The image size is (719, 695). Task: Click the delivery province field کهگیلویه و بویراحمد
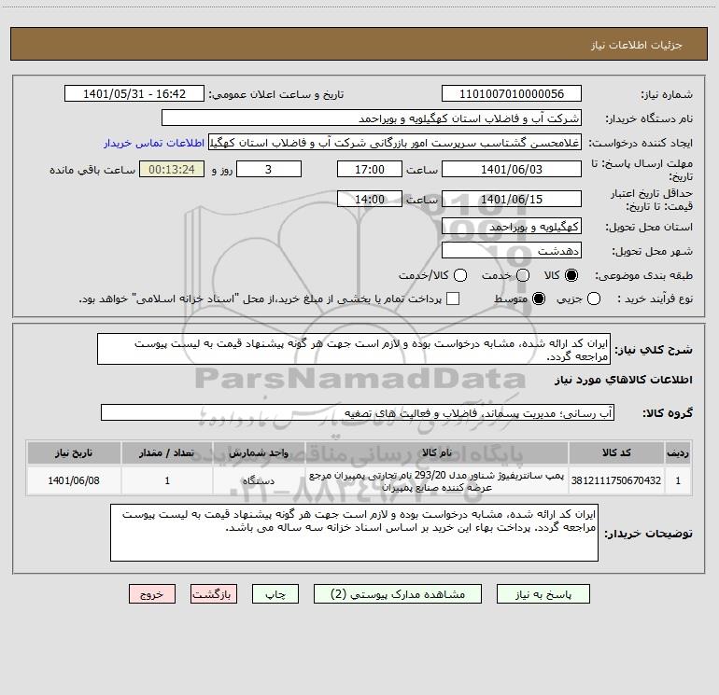[512, 227]
